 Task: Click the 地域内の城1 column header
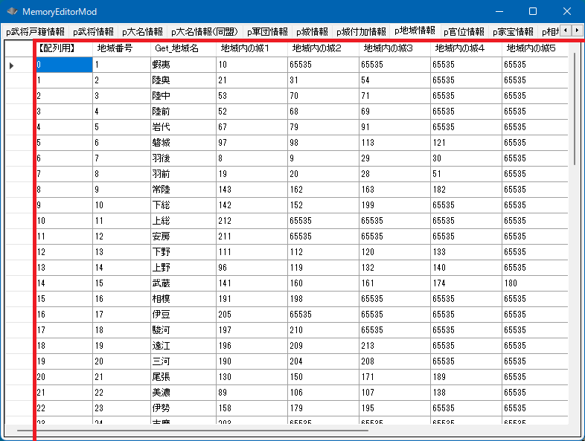(245, 48)
